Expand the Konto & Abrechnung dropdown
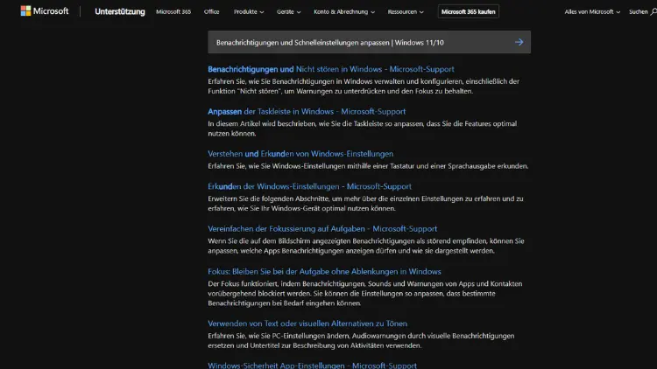The width and height of the screenshot is (657, 369). pos(344,11)
